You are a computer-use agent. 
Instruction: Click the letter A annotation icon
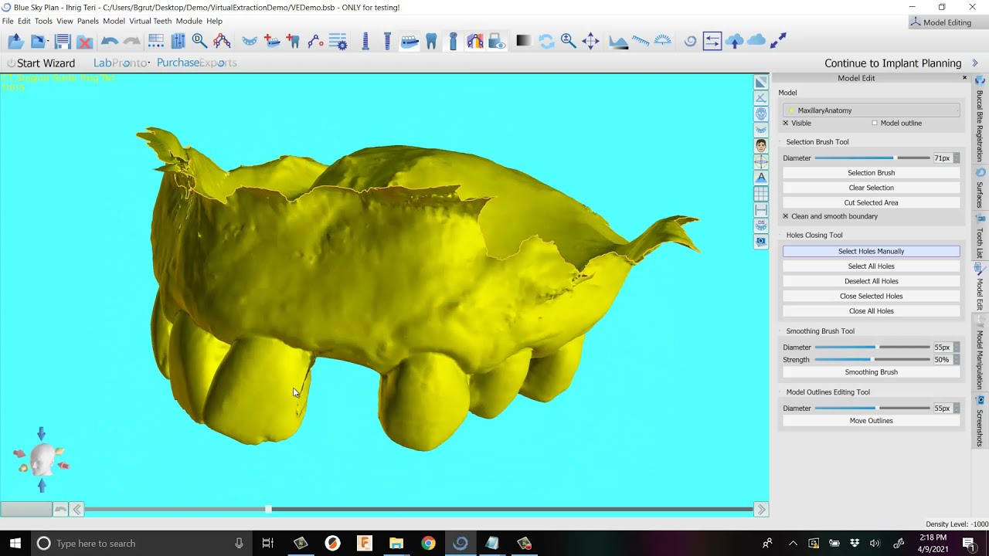[x=761, y=178]
